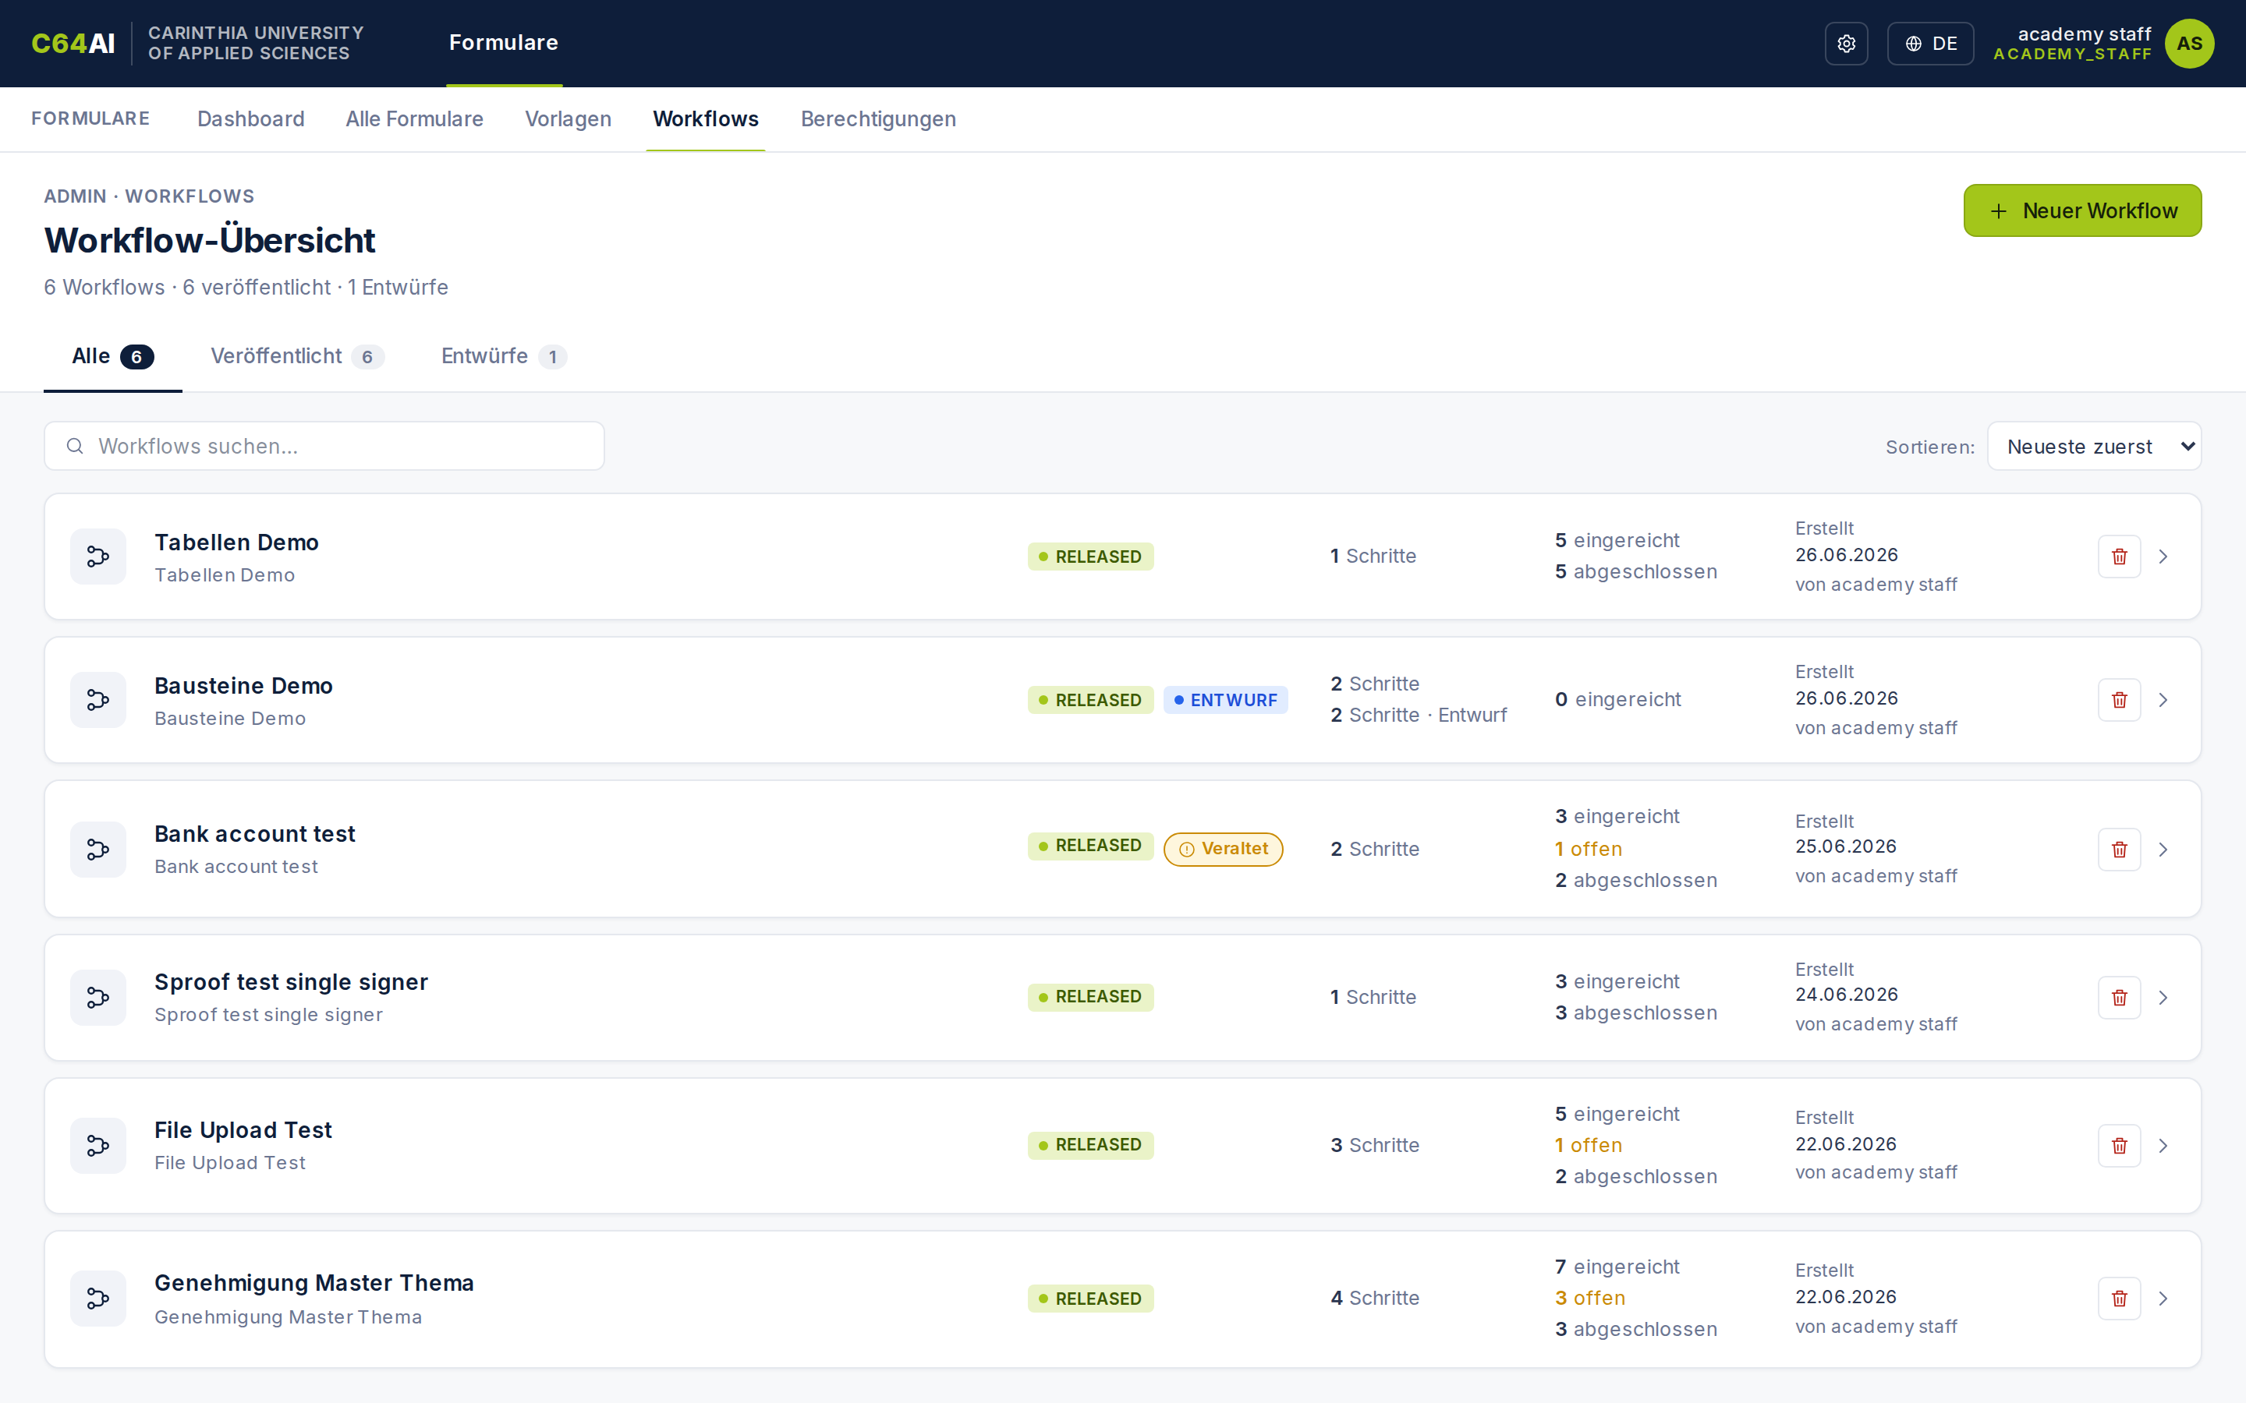Viewport: 2246px width, 1403px height.
Task: Expand the Sproof test single signer chevron
Action: tap(2163, 998)
